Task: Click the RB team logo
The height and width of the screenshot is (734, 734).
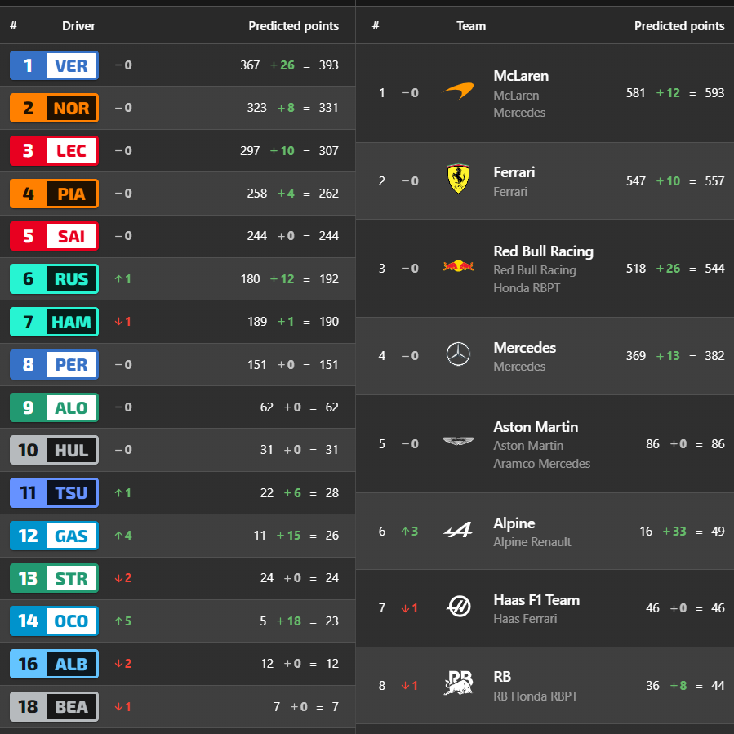Action: click(x=458, y=683)
